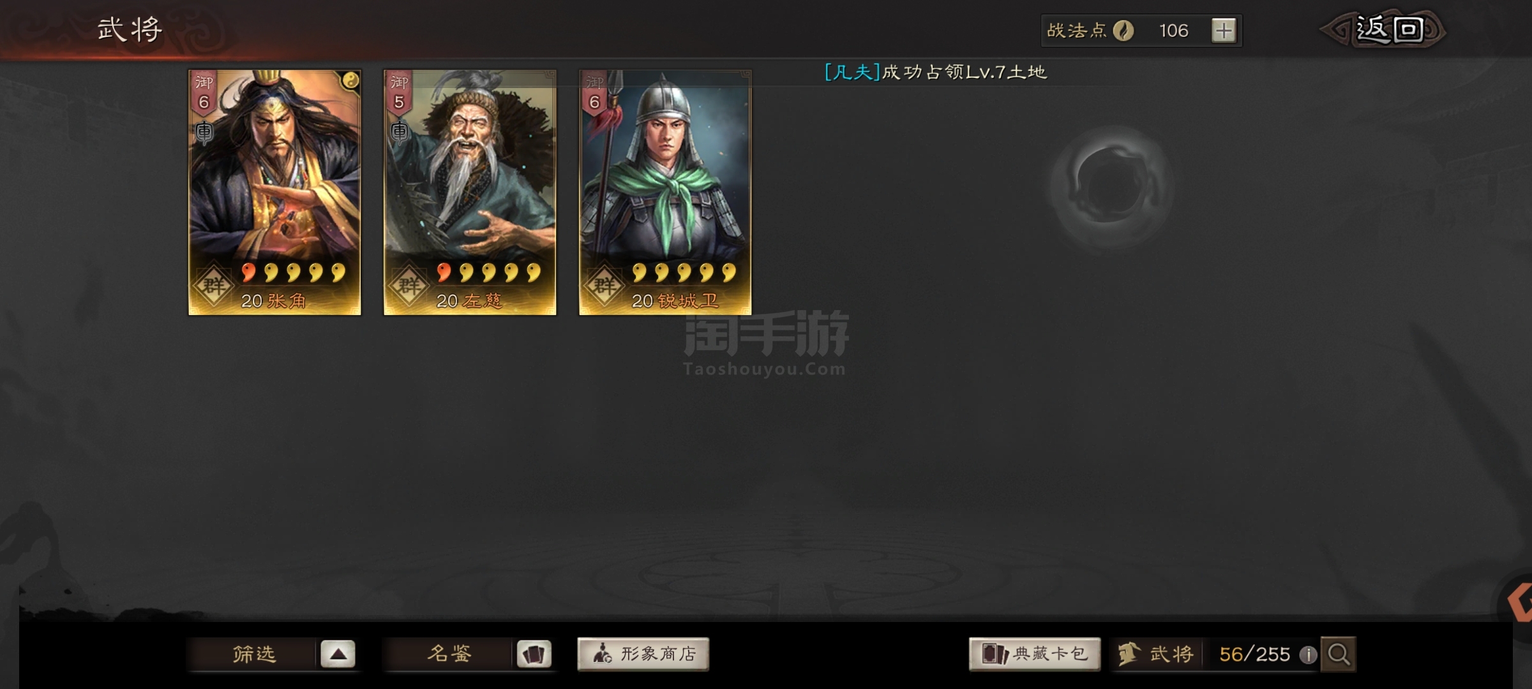Click the yin-yang icon on 张角 card
The width and height of the screenshot is (1532, 689).
click(x=350, y=80)
